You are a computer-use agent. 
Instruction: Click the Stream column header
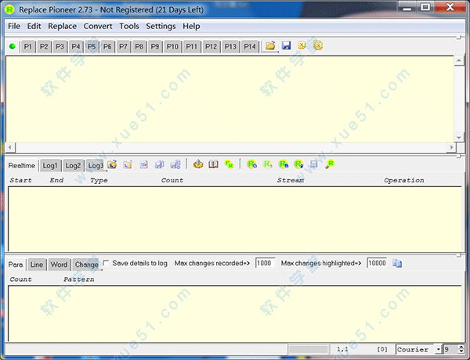pos(291,180)
